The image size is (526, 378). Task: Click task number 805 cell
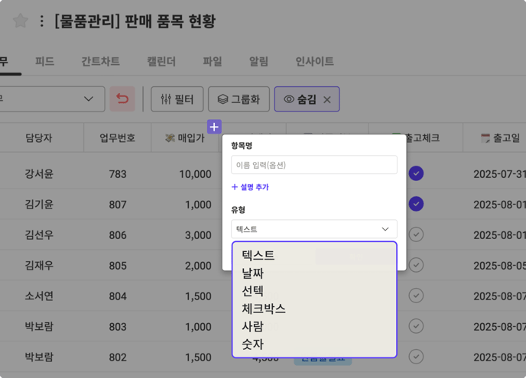tap(118, 266)
